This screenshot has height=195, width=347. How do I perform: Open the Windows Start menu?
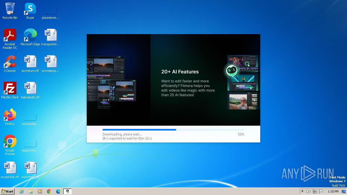tap(7, 191)
